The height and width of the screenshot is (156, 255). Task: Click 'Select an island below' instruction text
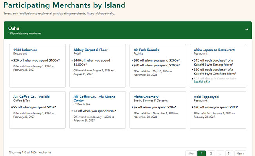[x=59, y=14]
